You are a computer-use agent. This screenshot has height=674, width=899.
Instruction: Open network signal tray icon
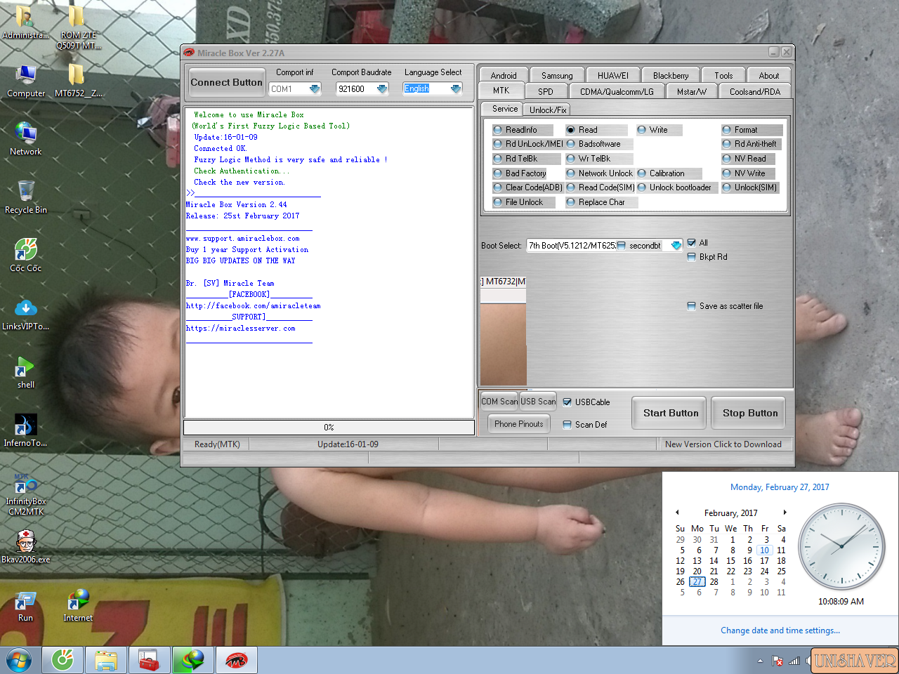(x=794, y=661)
